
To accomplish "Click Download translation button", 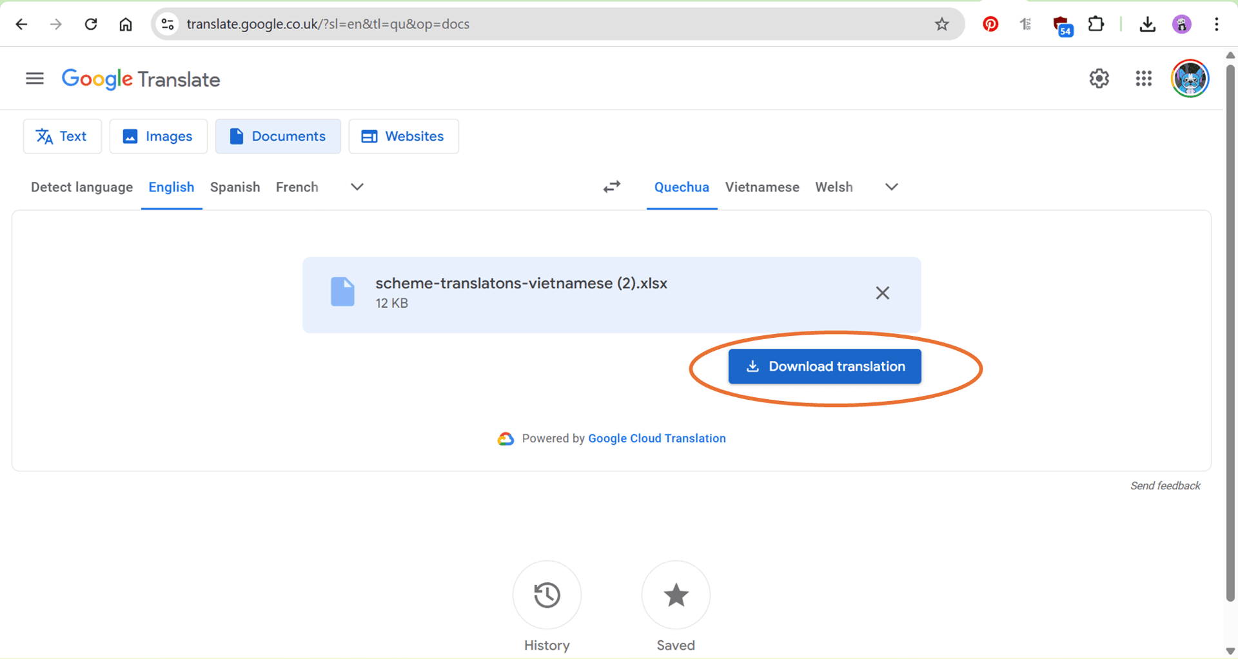I will point(825,366).
